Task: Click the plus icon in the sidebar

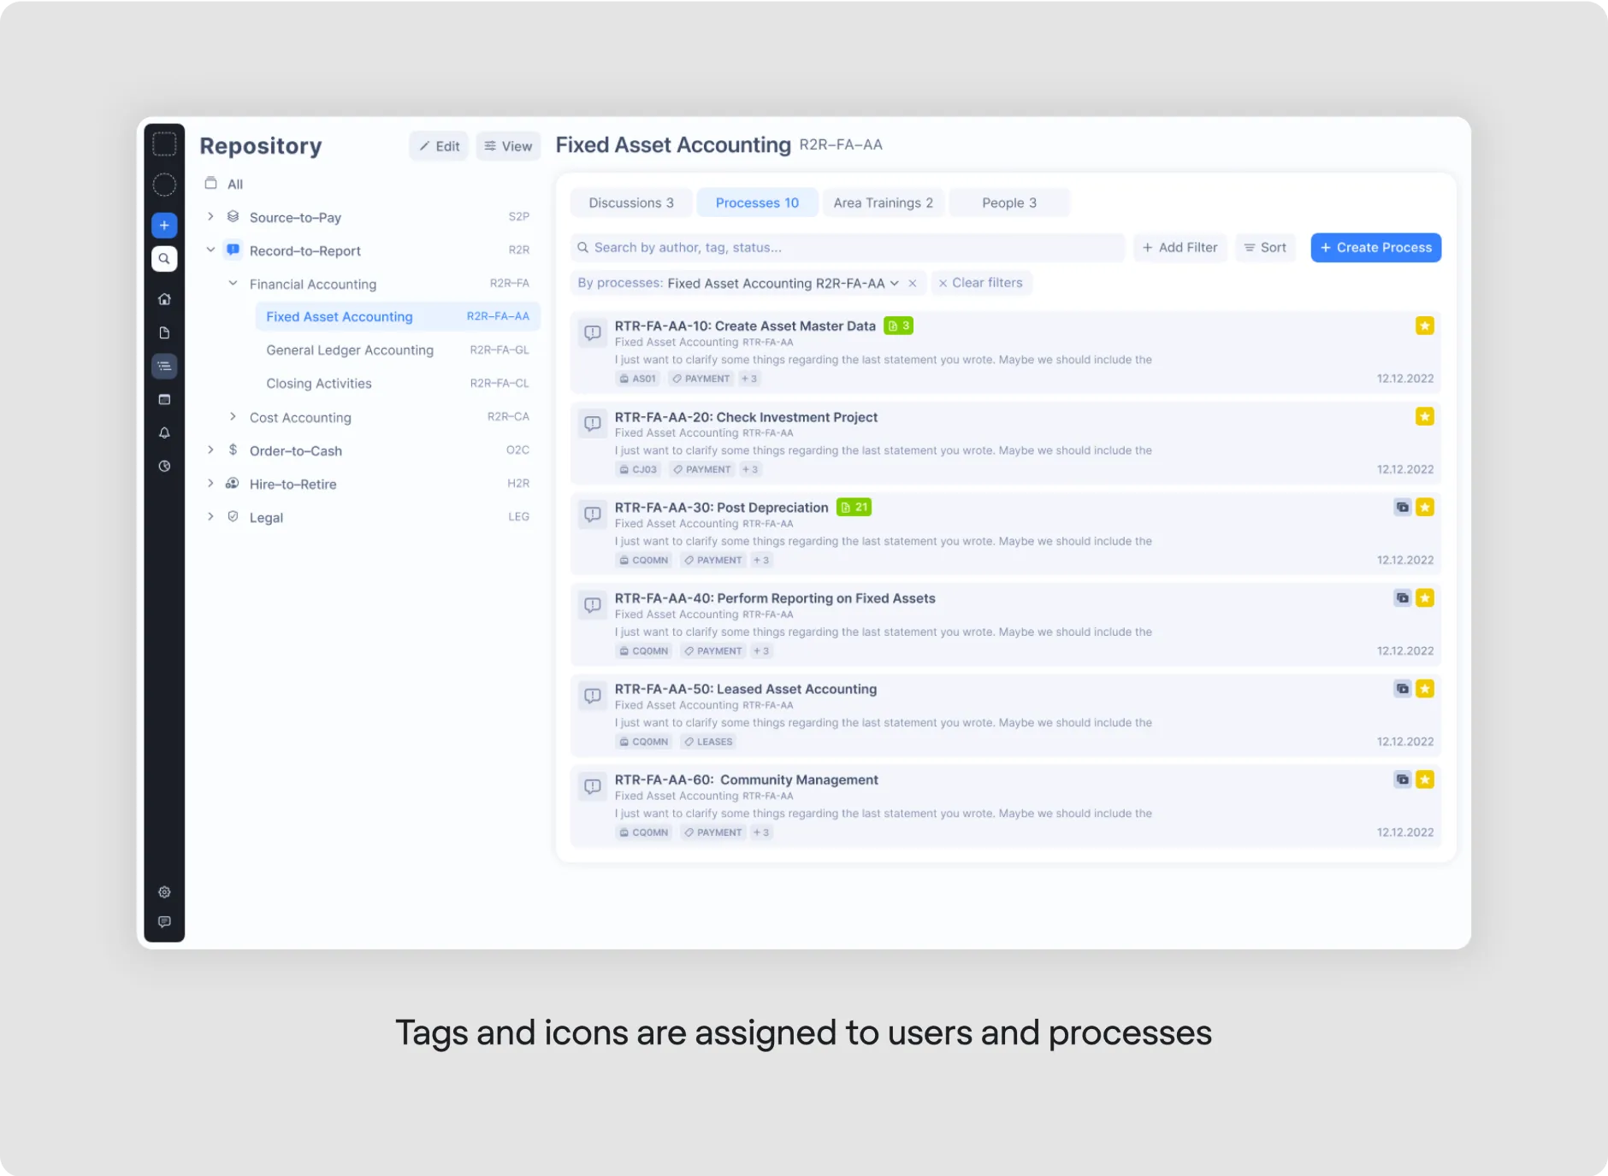Action: point(164,225)
